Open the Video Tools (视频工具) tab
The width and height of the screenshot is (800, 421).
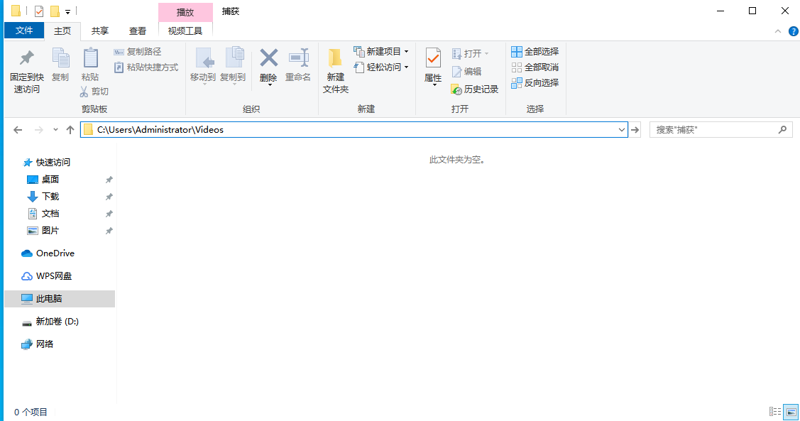[x=185, y=31]
